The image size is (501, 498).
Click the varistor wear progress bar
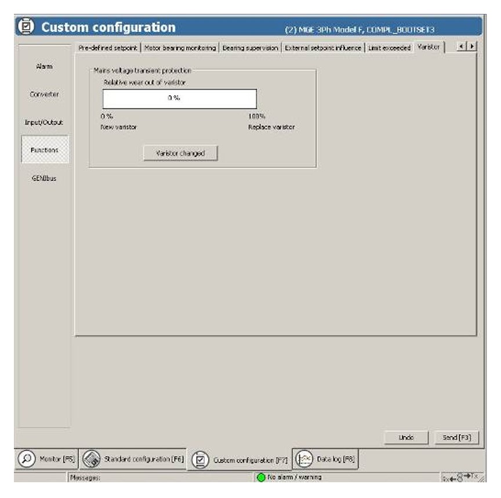(x=179, y=99)
